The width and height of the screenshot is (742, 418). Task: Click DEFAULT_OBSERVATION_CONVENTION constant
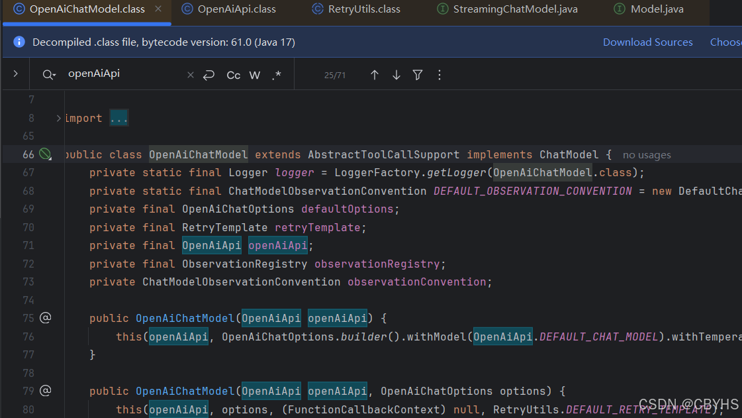point(532,191)
